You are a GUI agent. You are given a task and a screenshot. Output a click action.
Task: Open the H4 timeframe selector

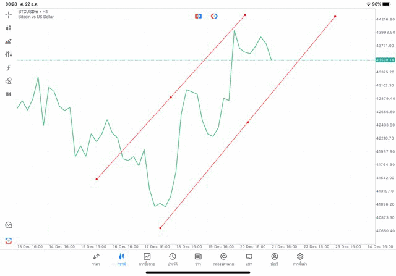click(x=9, y=94)
